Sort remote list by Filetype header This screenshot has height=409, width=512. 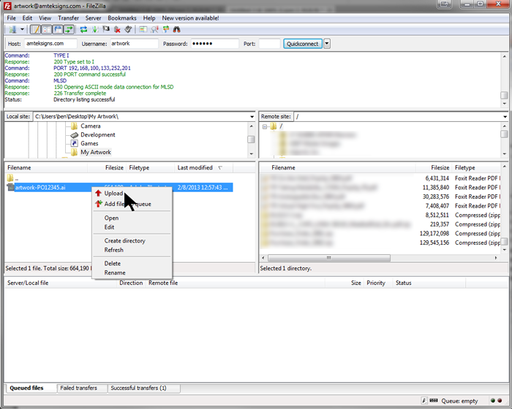point(476,168)
